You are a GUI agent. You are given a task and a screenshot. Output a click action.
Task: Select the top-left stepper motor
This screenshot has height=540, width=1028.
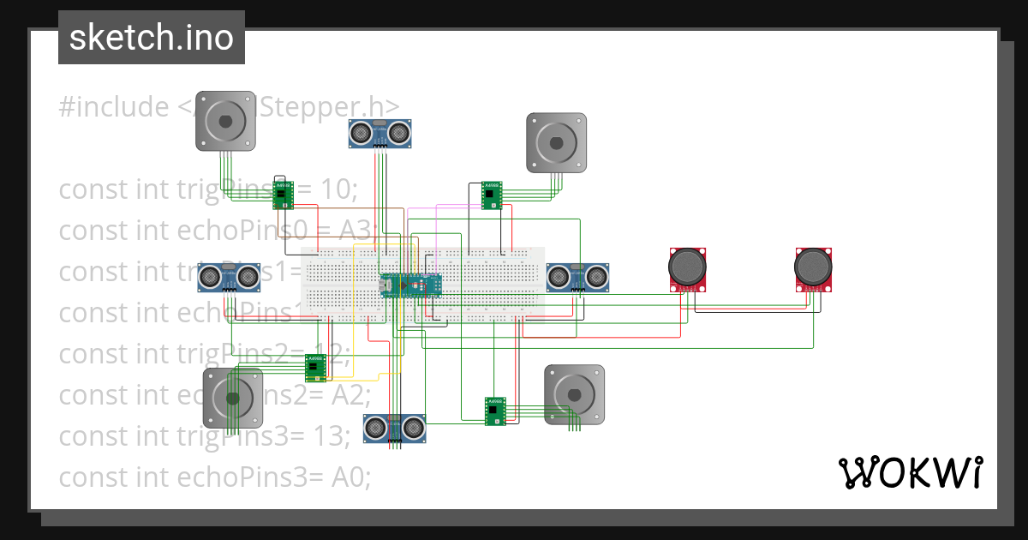click(225, 119)
